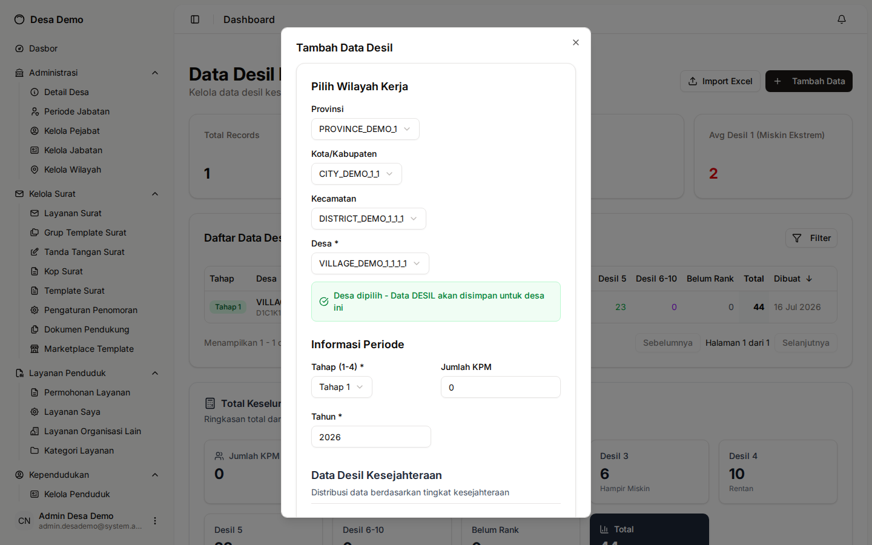Viewport: 872px width, 545px height.
Task: Click the Tambah Data button
Action: [809, 81]
